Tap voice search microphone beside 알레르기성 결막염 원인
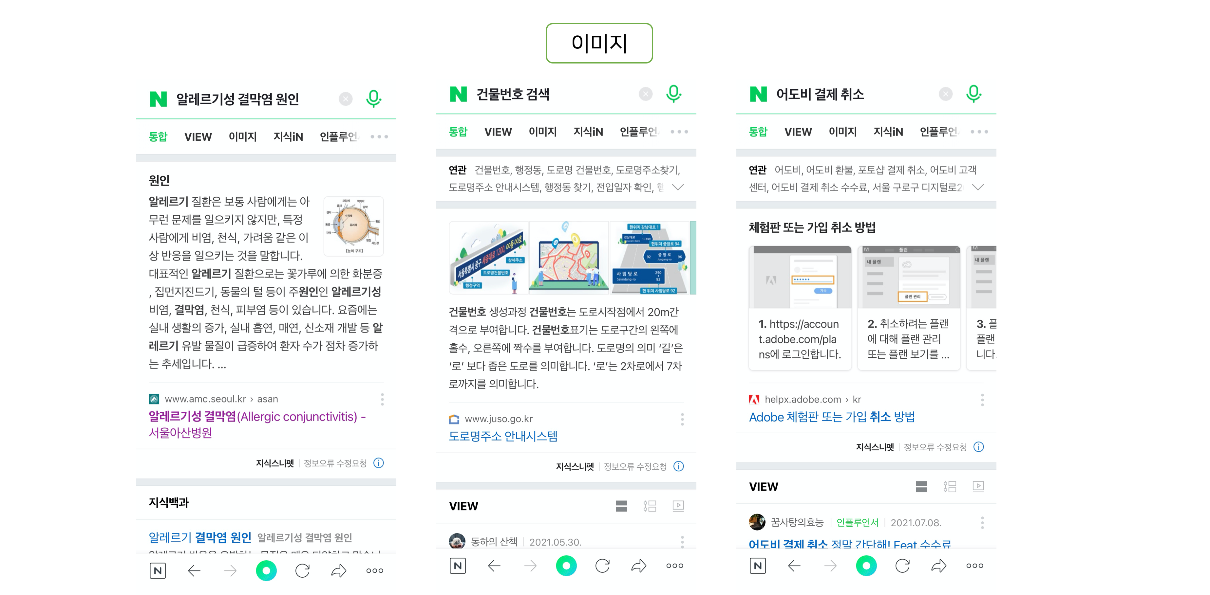This screenshot has height=595, width=1210. 373,99
